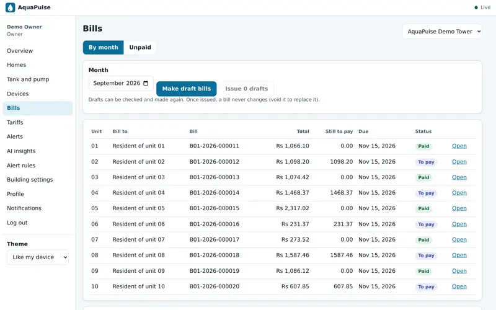The height and width of the screenshot is (310, 496).
Task: Click the To pay badge for unit 04
Action: [426, 193]
